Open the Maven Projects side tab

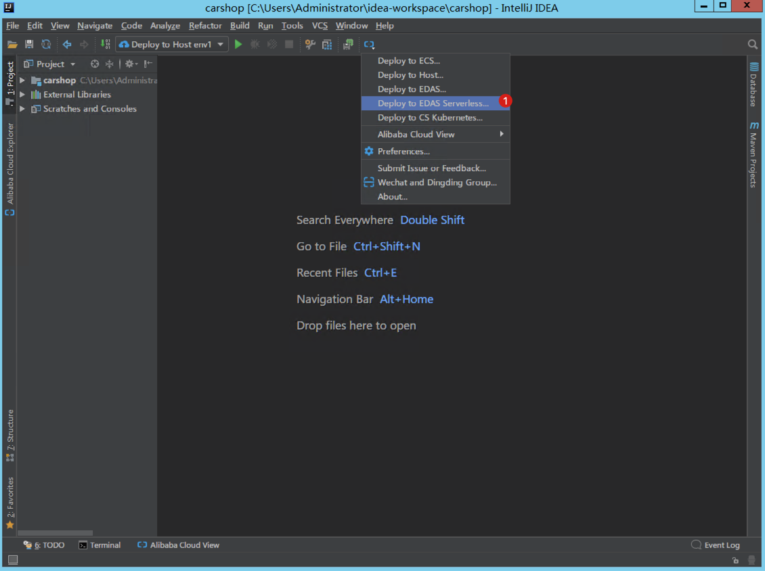click(x=753, y=154)
